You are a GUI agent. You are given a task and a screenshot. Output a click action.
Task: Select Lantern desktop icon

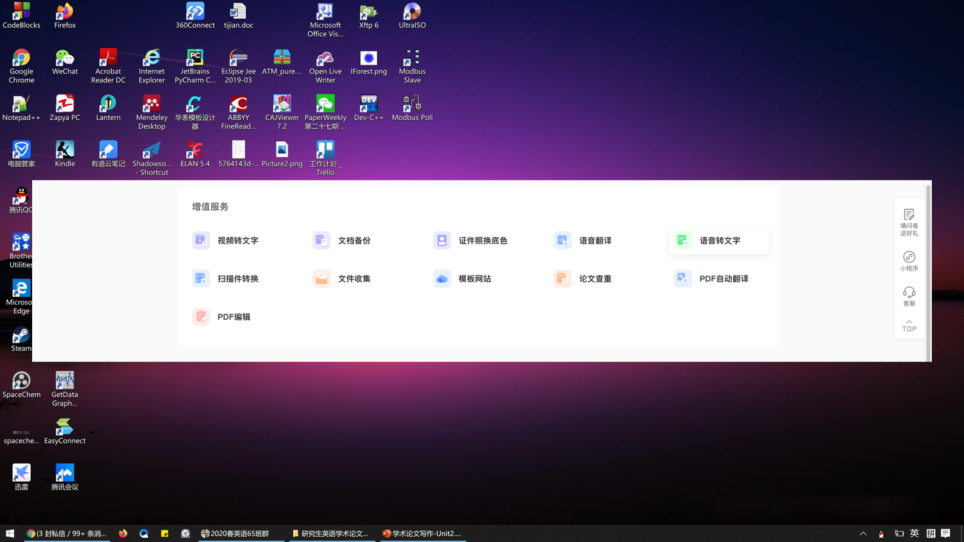pos(108,108)
